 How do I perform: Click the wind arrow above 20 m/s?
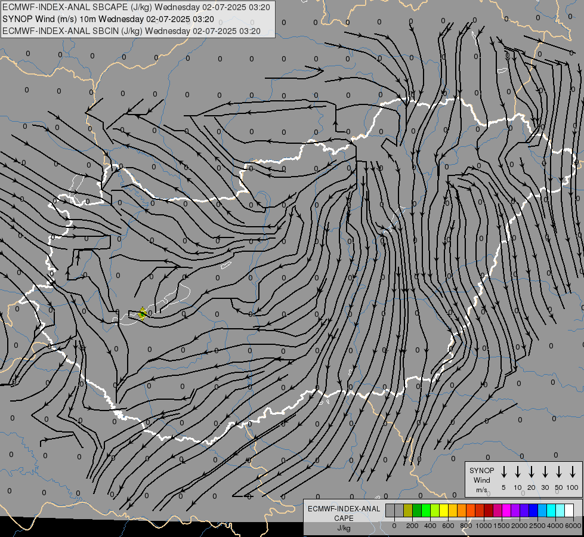[531, 472]
